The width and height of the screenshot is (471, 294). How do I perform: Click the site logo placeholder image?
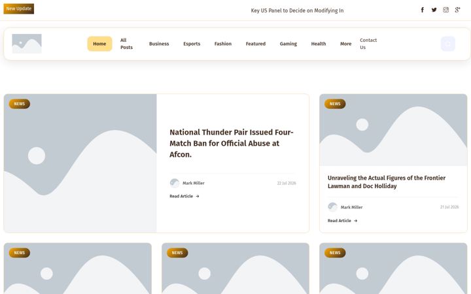[x=27, y=44]
